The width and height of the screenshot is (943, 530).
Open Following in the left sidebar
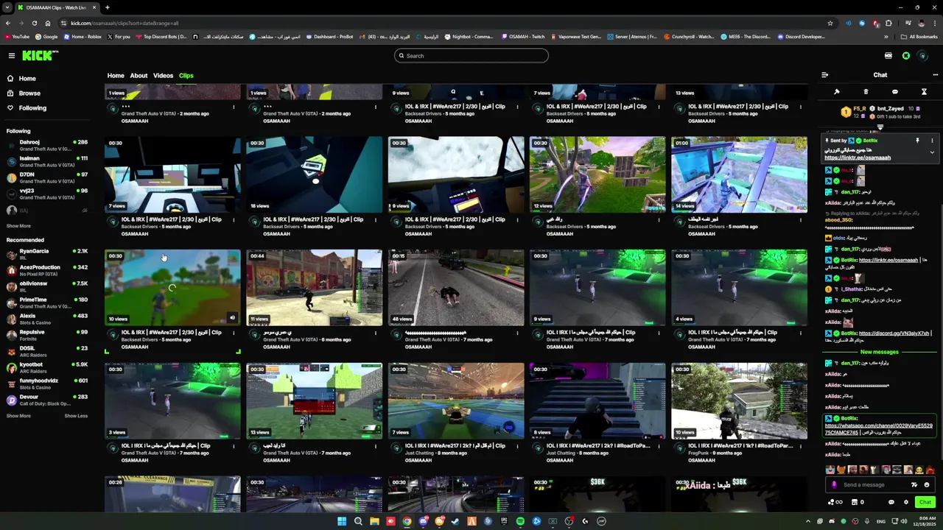pyautogui.click(x=32, y=108)
